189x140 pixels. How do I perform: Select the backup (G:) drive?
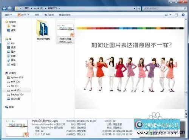[x=15, y=94]
